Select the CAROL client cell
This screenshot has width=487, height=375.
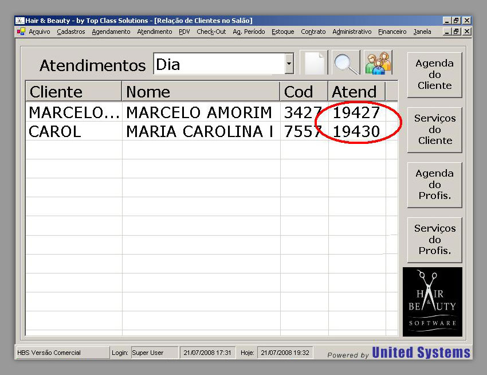(x=74, y=131)
